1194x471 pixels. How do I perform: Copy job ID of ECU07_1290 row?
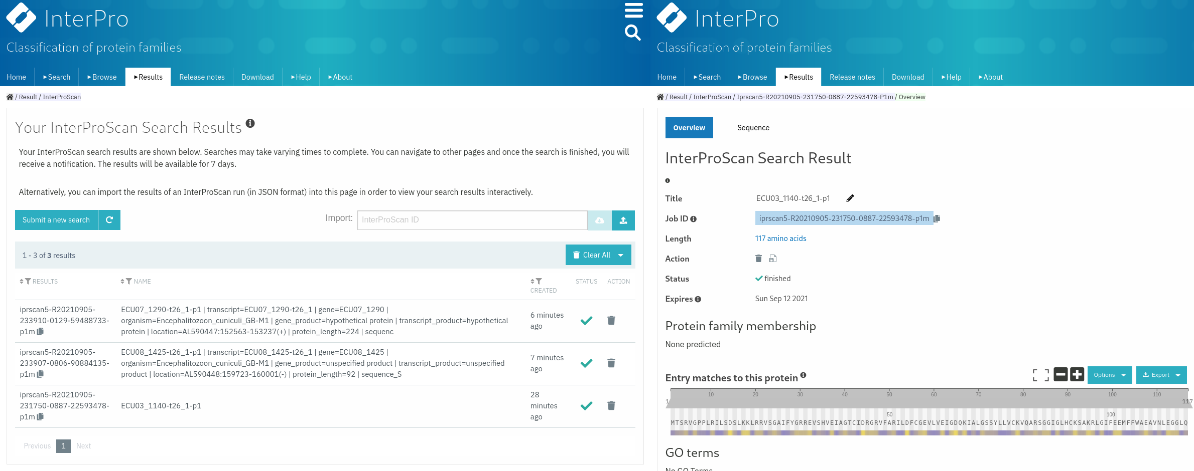pyautogui.click(x=41, y=331)
